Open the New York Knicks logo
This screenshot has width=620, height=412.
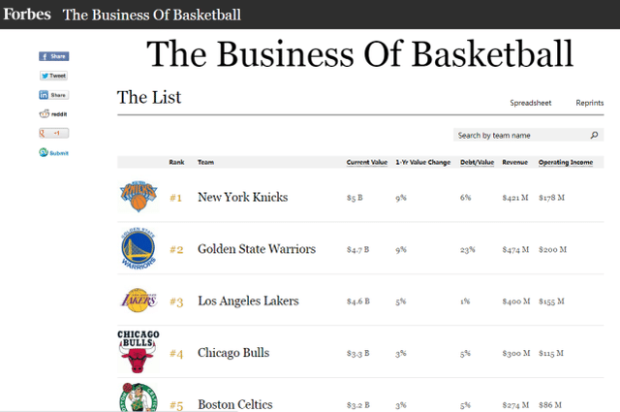[139, 197]
